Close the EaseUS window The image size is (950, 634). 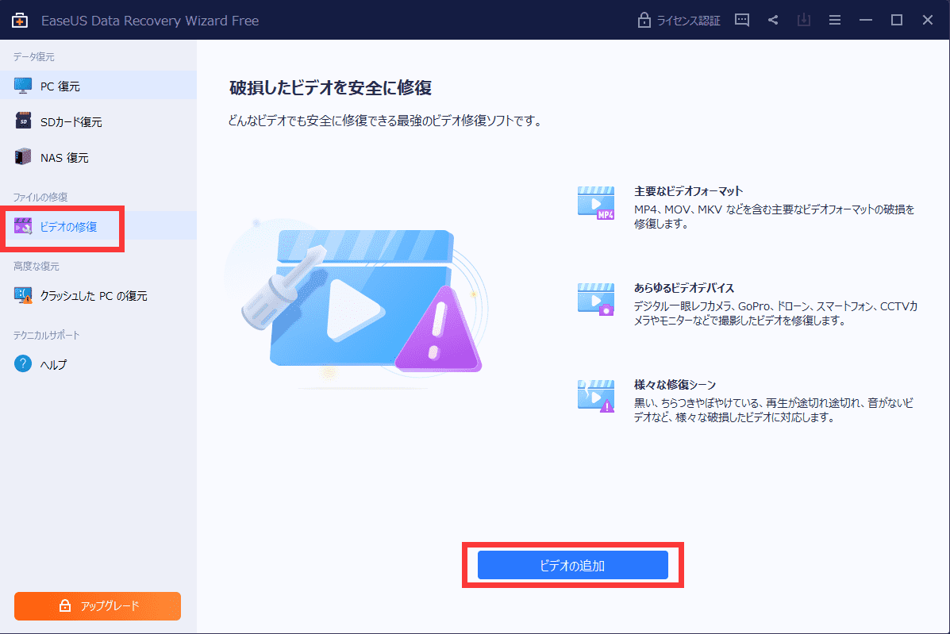(928, 20)
